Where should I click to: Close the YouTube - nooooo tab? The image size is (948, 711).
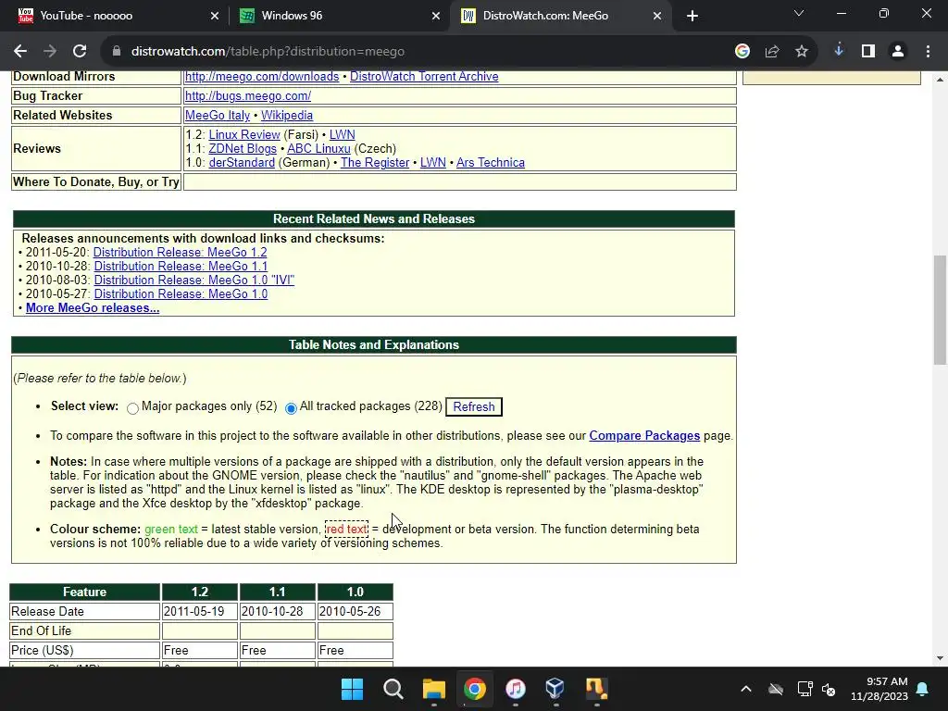tap(215, 16)
